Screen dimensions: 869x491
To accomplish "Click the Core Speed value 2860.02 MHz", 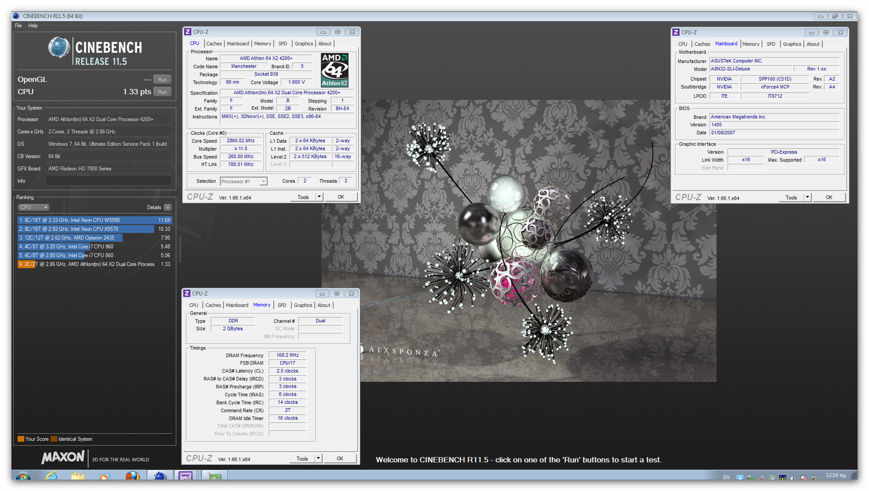I will pyautogui.click(x=241, y=141).
